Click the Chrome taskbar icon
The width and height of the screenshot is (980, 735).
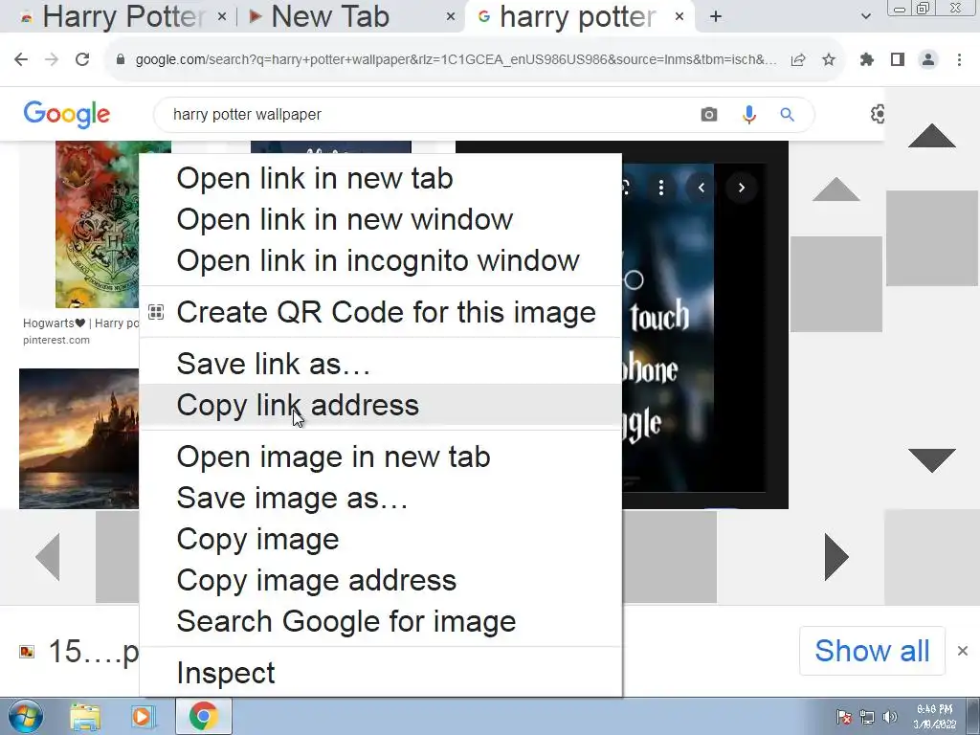(204, 716)
